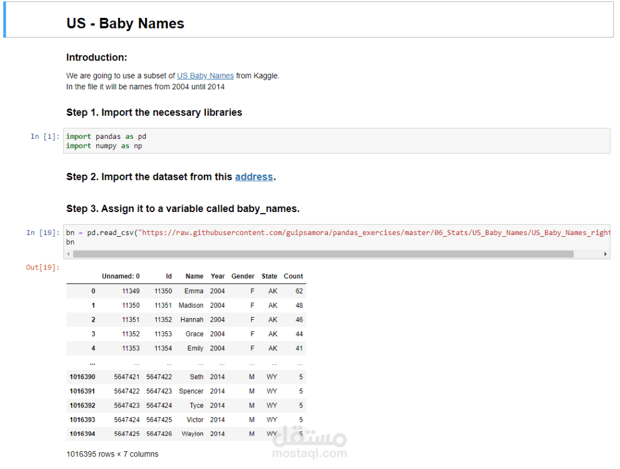620x469 pixels.
Task: Click the 'In [1]:' cell prompt
Action: click(x=45, y=137)
